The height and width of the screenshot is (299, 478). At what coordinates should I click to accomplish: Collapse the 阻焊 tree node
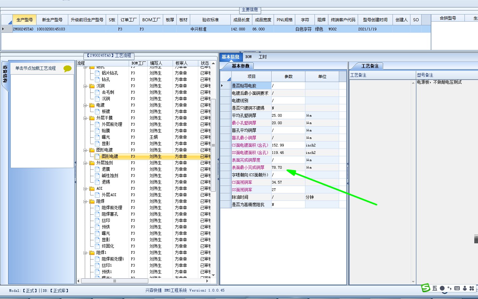(x=85, y=201)
